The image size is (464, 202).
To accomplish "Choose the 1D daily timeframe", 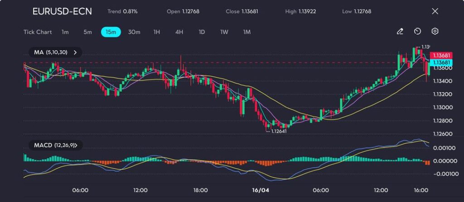I will tap(202, 32).
